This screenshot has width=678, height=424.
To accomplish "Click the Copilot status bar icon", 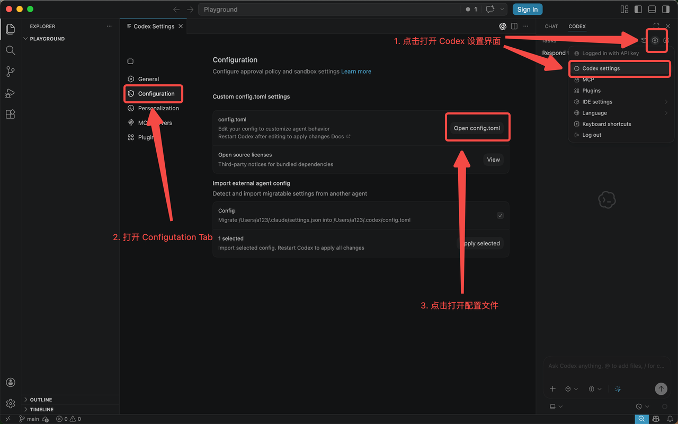I will tap(656, 419).
